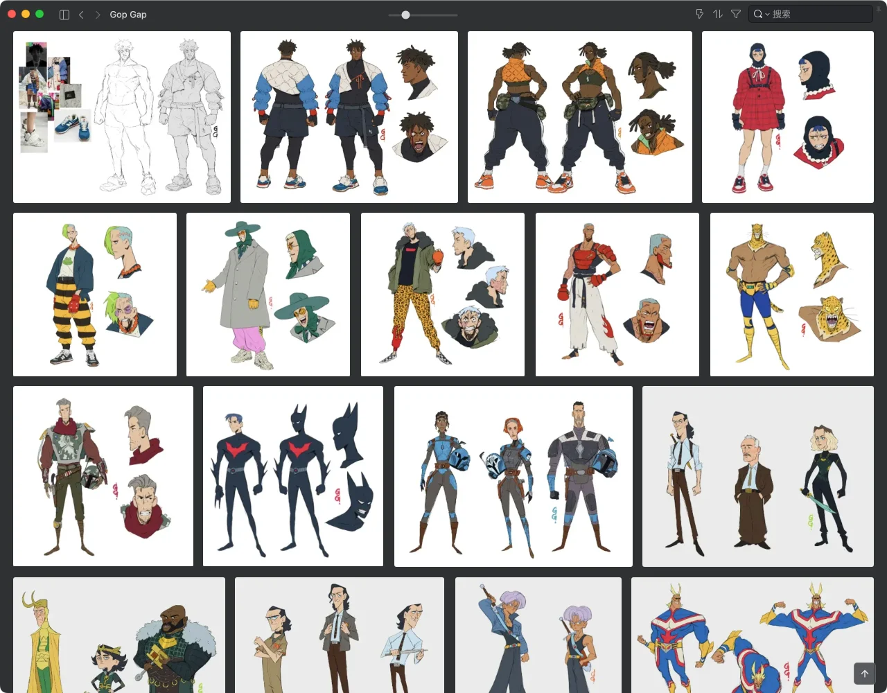Image resolution: width=887 pixels, height=693 pixels.
Task: Open the leopard-print pants character thumbnail
Action: coord(443,295)
